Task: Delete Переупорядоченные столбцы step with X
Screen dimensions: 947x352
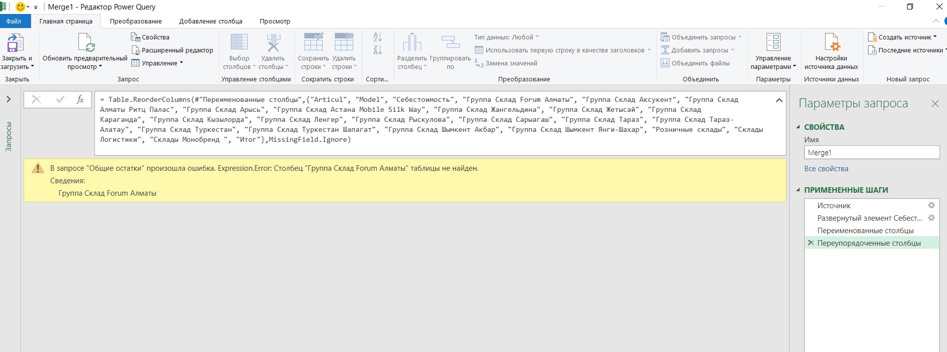Action: pos(811,243)
